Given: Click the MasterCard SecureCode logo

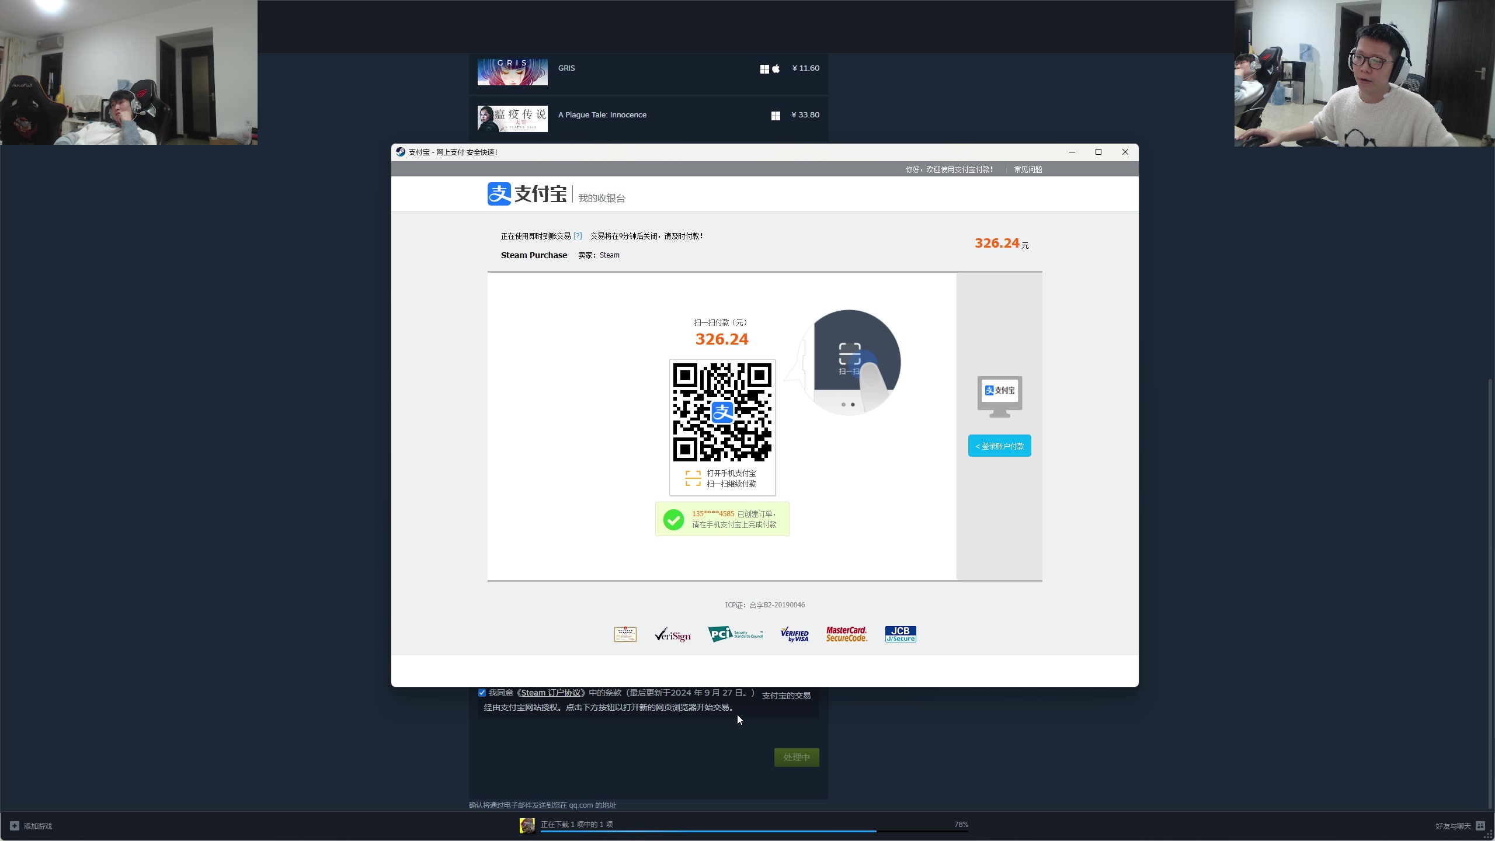Looking at the screenshot, I should (847, 634).
